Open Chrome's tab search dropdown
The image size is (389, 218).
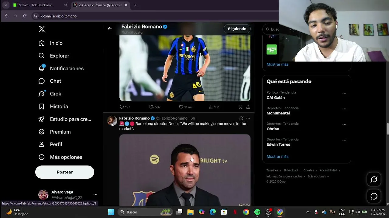(x=6, y=5)
